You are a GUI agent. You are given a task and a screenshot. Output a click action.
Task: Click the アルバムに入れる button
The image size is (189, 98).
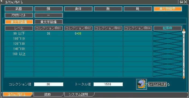[x=157, y=84]
